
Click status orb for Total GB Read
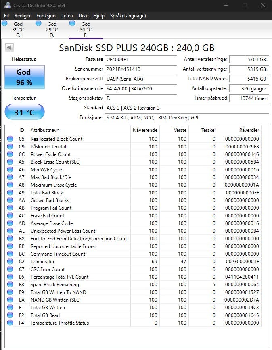(10, 315)
